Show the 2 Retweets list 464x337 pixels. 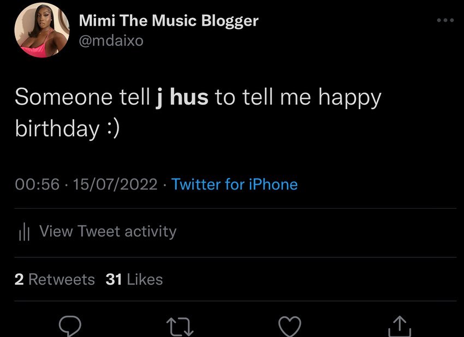(x=55, y=279)
